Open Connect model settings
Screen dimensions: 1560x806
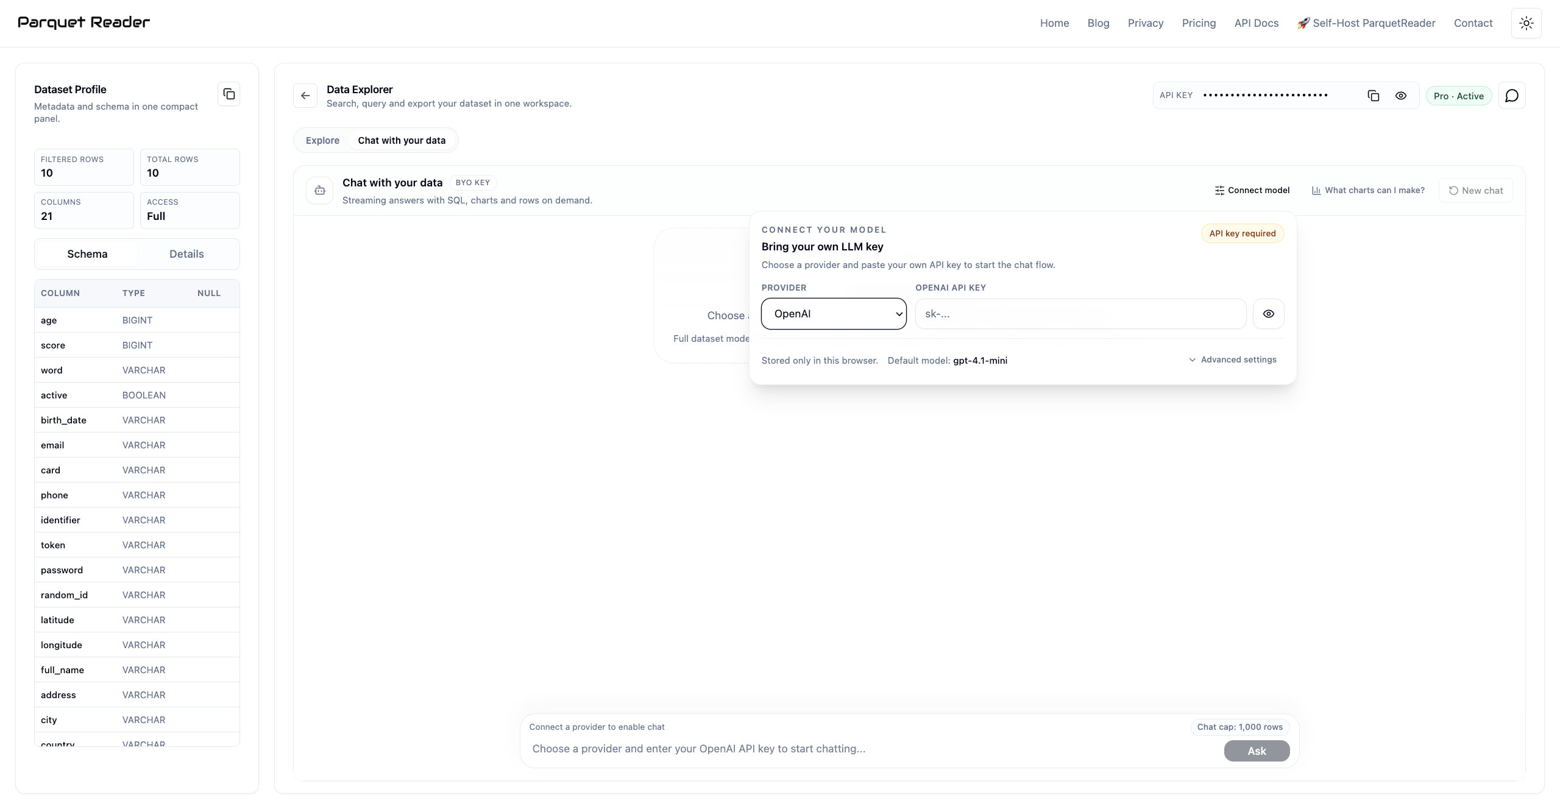tap(1252, 190)
